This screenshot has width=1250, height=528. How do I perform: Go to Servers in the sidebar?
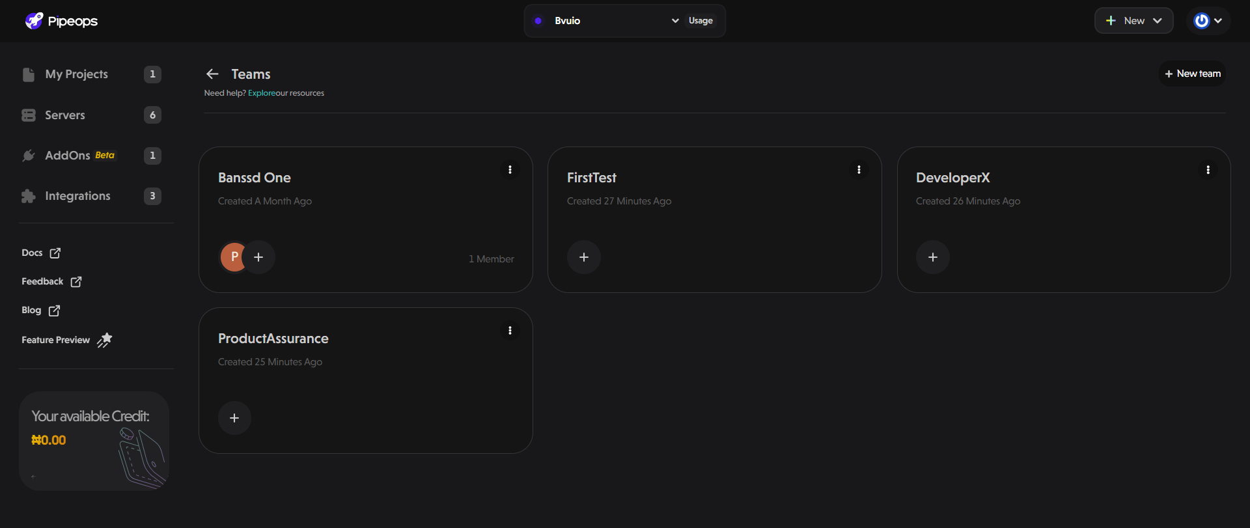(x=64, y=115)
